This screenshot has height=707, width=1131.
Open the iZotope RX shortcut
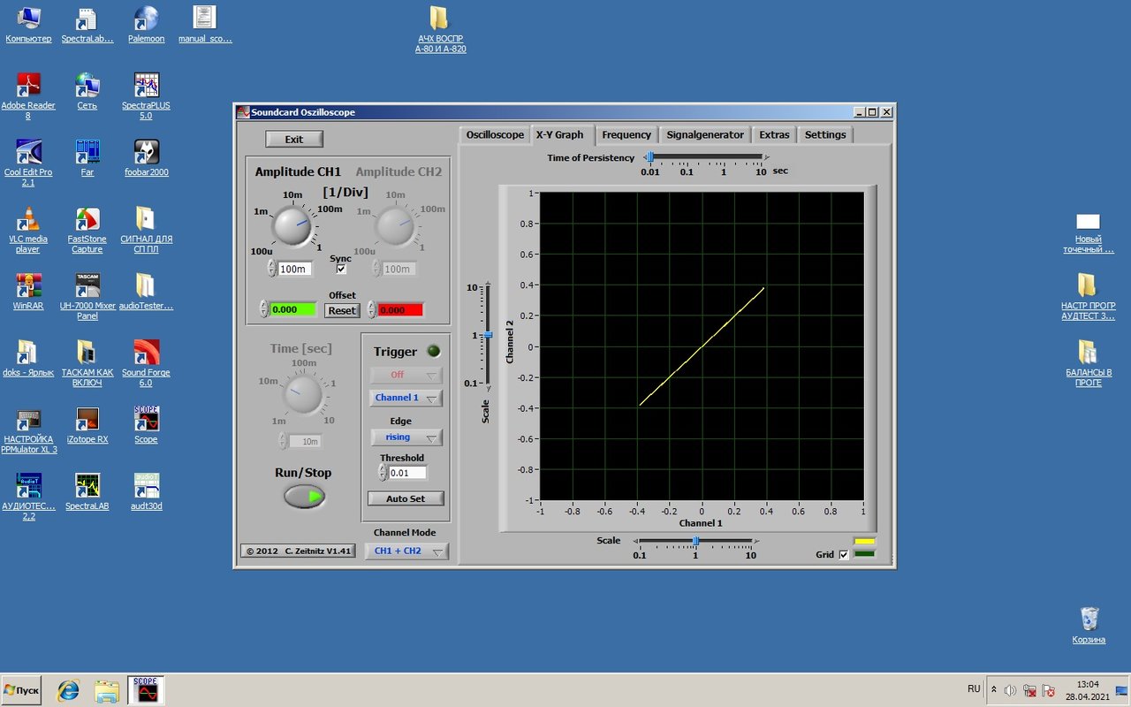point(87,420)
